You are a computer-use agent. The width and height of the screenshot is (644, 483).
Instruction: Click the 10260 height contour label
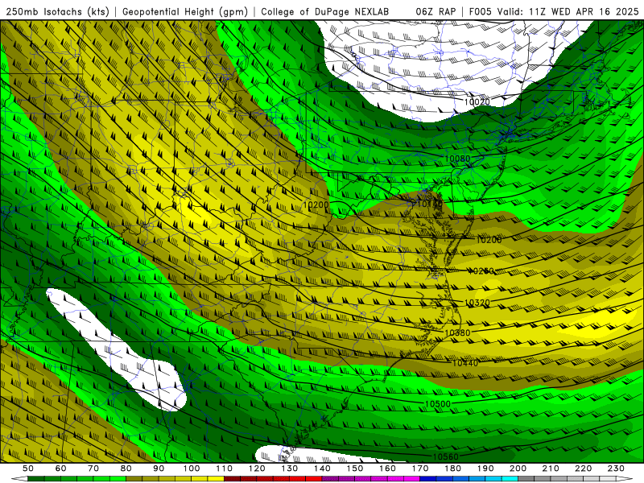point(481,271)
